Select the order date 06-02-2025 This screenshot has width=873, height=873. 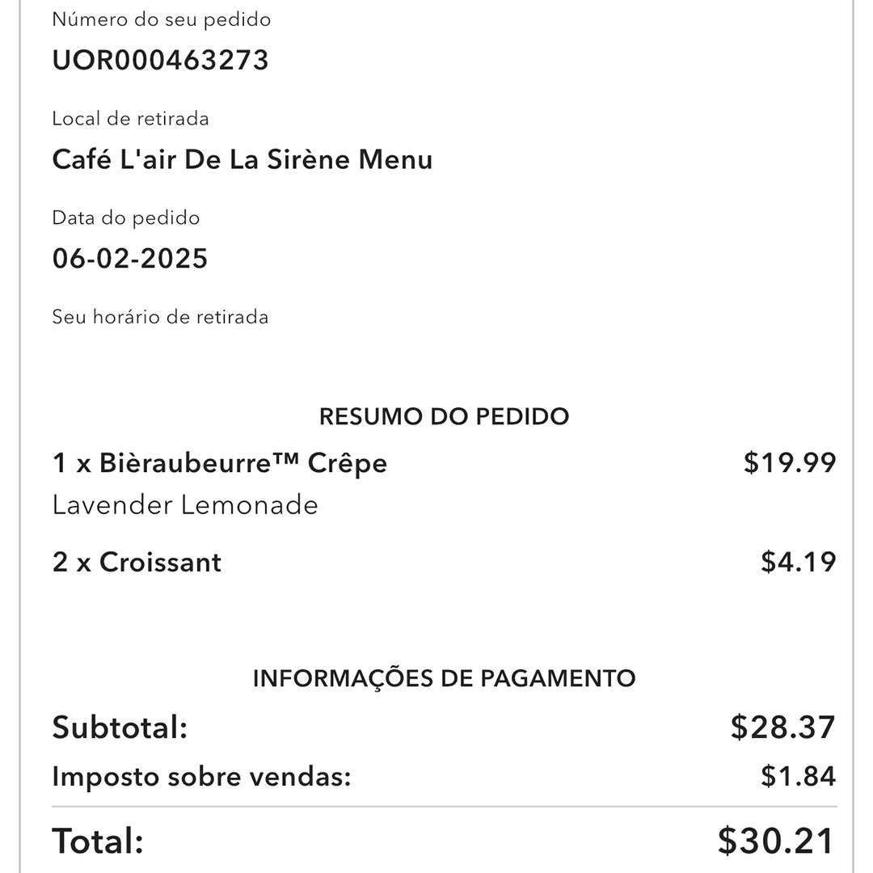(129, 259)
